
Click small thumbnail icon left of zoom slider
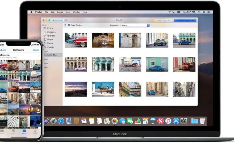(53, 20)
